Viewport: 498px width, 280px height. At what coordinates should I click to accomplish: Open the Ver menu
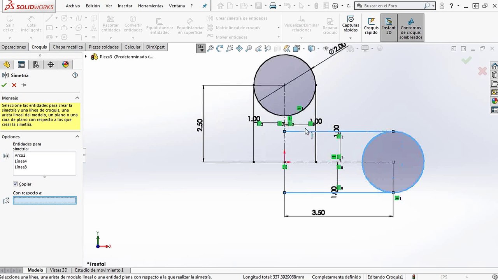coord(109,6)
